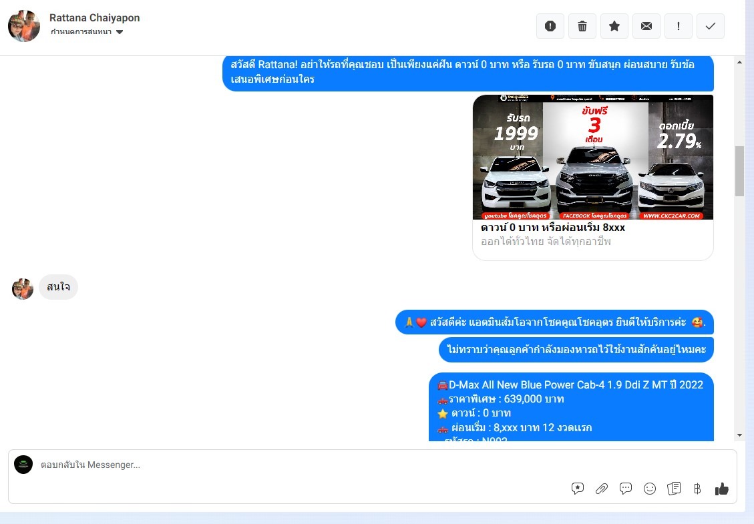This screenshot has height=524, width=754.
Task: Open car promotion ad image
Action: click(x=593, y=158)
